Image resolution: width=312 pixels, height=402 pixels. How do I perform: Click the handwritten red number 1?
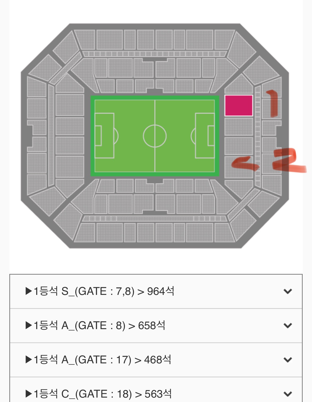click(x=273, y=104)
